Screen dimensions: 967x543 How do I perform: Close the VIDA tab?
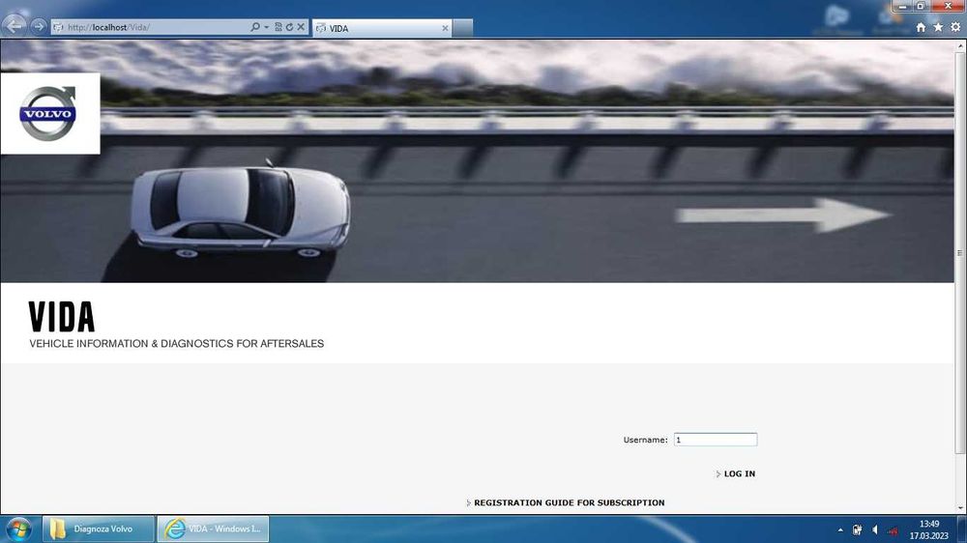click(445, 28)
